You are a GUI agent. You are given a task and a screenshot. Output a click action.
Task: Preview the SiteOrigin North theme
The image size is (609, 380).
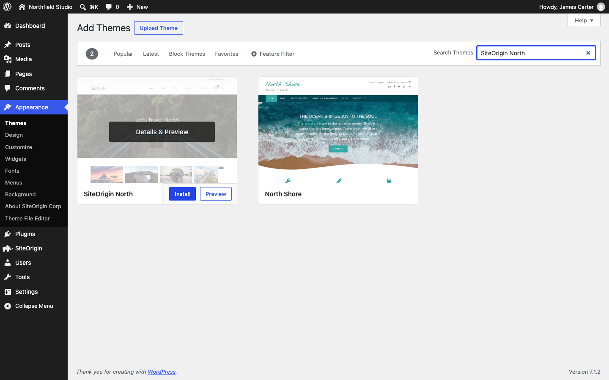click(x=216, y=194)
